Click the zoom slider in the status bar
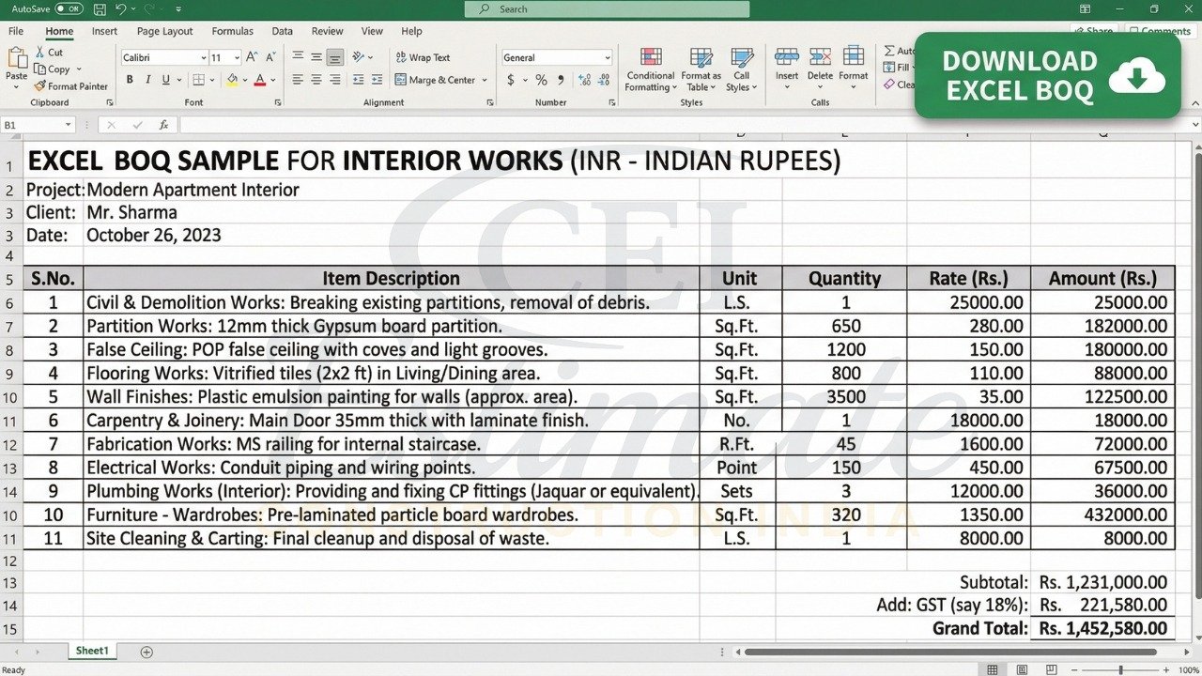The width and height of the screenshot is (1202, 676). pyautogui.click(x=1120, y=669)
